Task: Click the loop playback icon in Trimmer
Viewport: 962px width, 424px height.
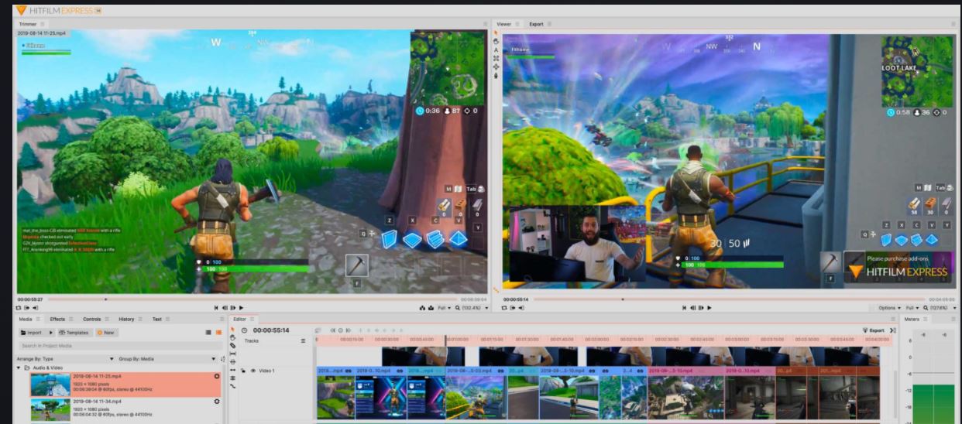Action: pyautogui.click(x=20, y=308)
